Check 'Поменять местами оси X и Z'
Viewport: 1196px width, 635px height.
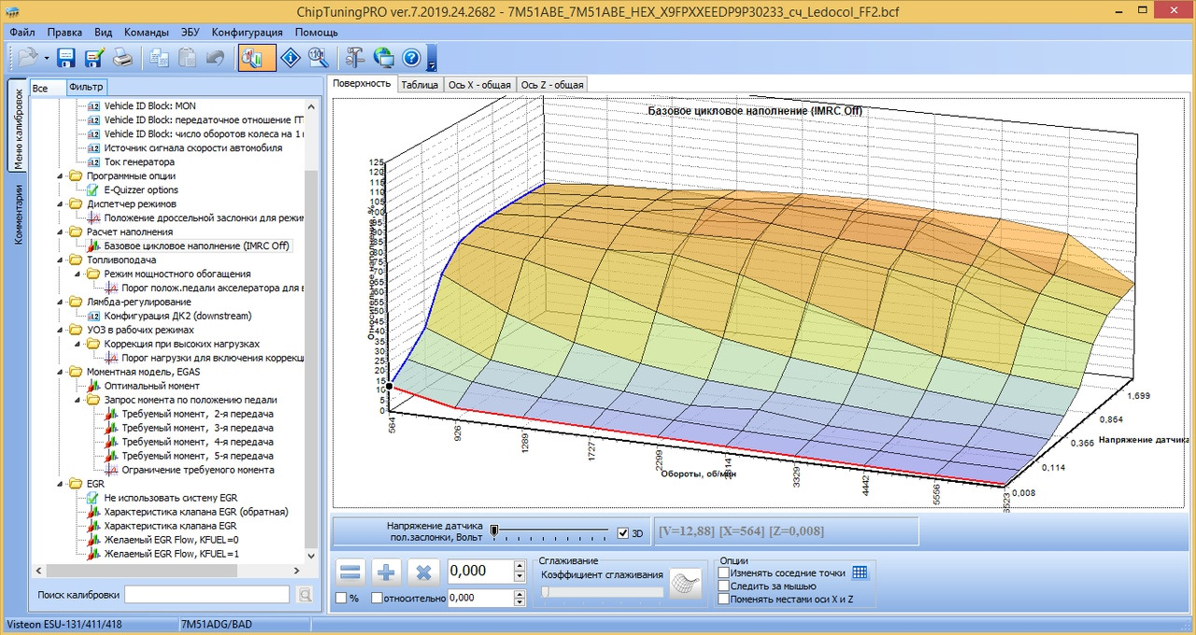point(724,599)
